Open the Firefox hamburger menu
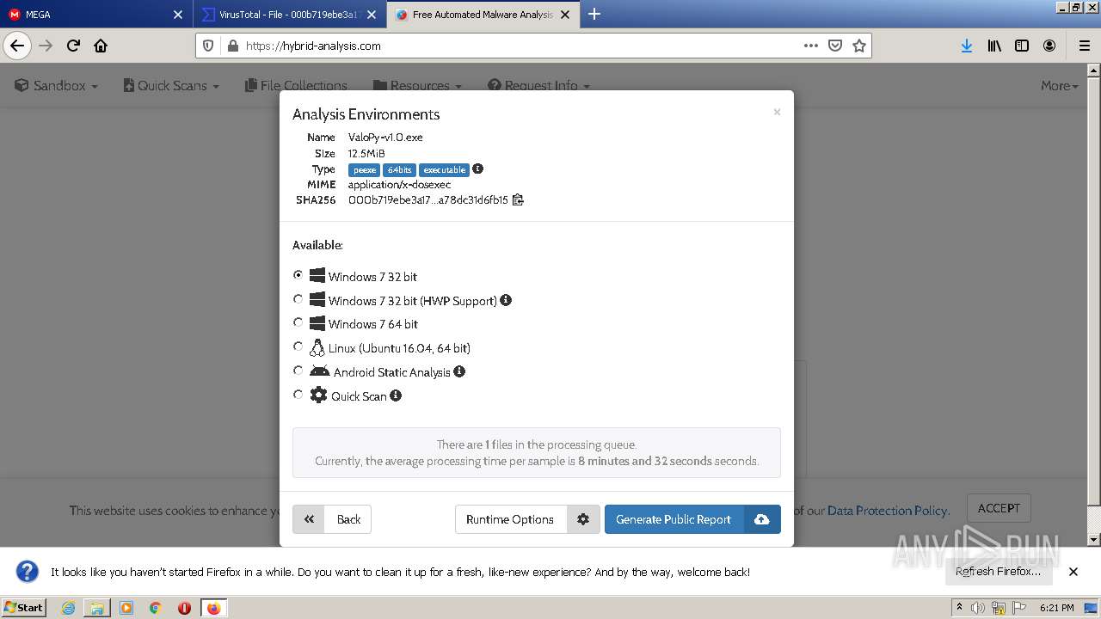The image size is (1101, 619). [x=1085, y=46]
